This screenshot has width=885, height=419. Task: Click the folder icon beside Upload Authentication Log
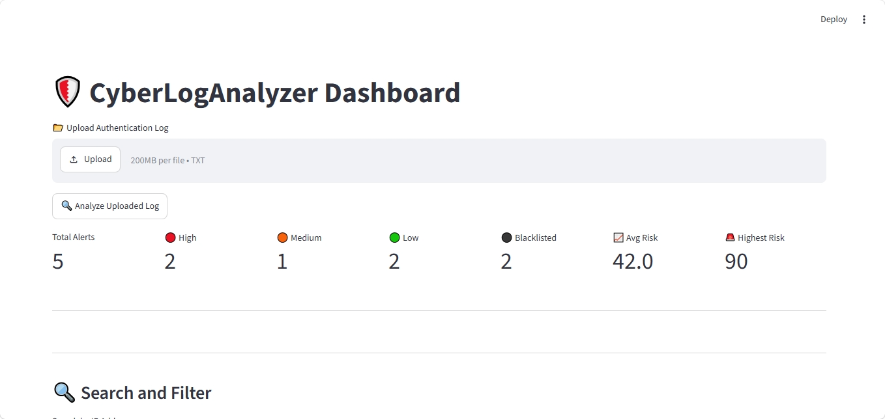[x=58, y=128]
